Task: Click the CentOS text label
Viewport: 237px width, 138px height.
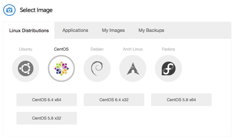Action: point(61,49)
